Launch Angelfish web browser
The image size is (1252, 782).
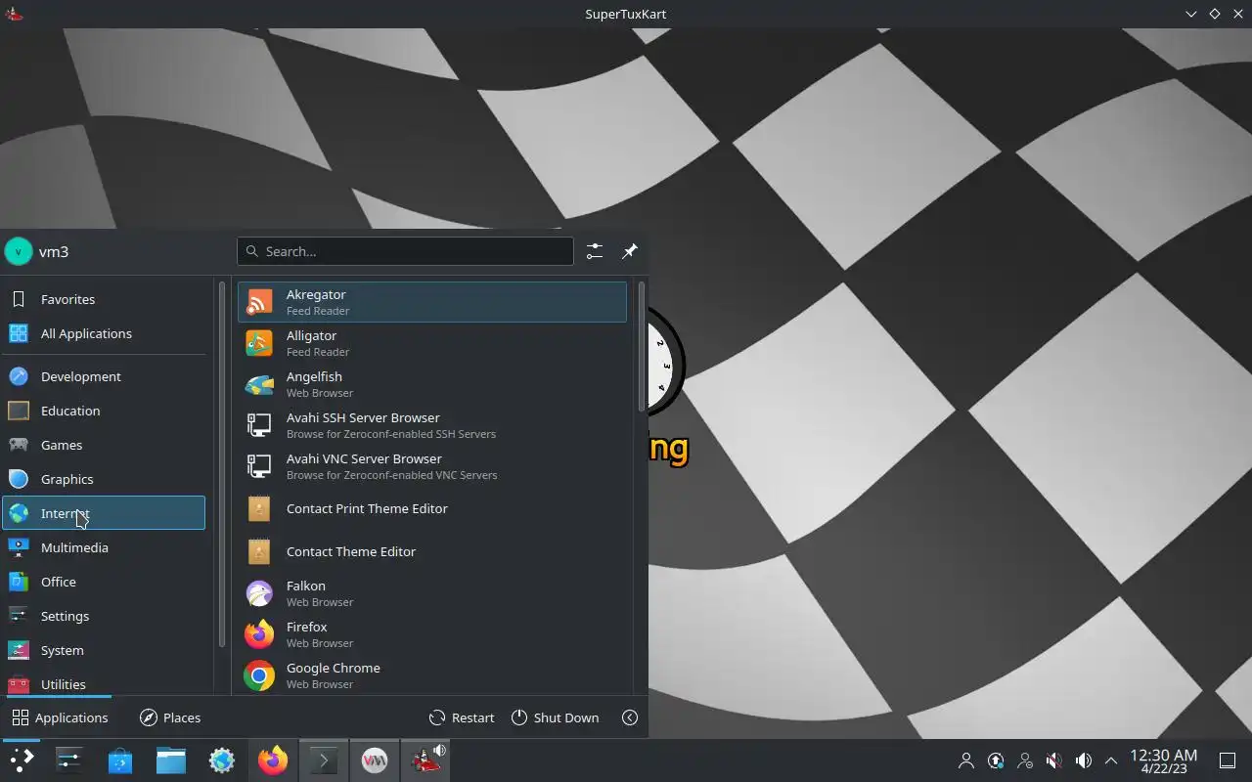[x=431, y=384]
